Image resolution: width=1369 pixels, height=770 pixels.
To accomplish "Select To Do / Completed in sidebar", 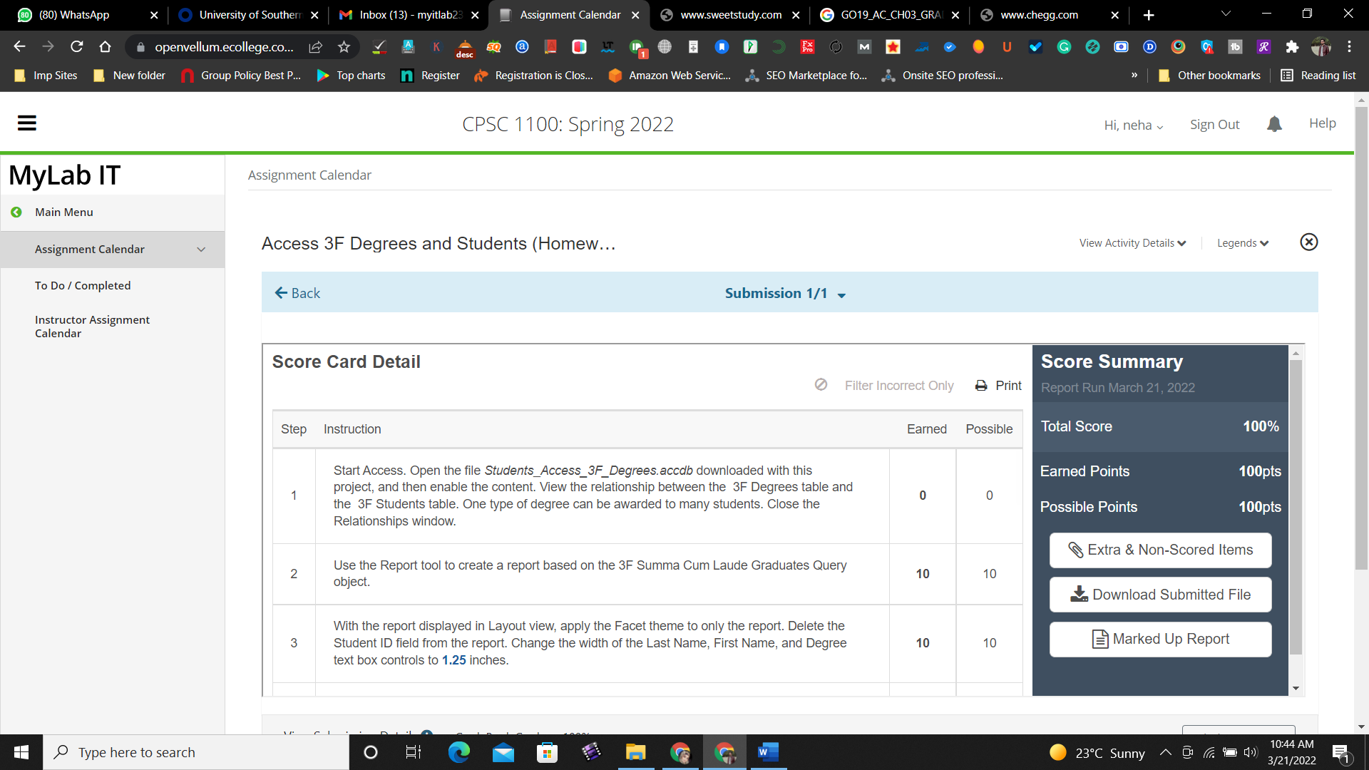I will tap(83, 286).
